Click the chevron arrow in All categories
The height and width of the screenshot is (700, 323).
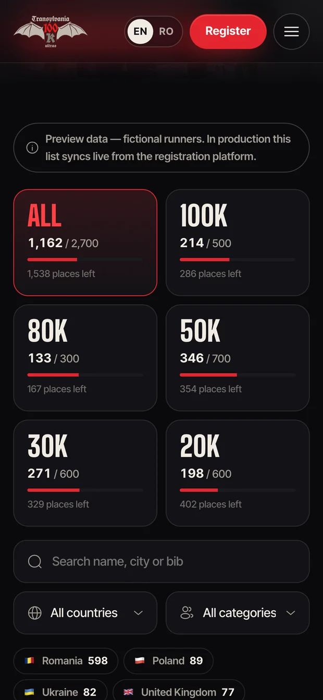click(291, 613)
